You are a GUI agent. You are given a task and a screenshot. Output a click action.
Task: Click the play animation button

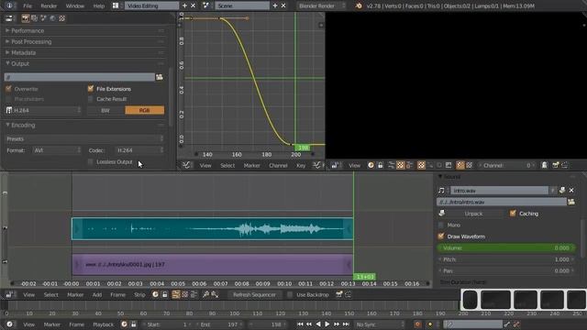coord(327,324)
